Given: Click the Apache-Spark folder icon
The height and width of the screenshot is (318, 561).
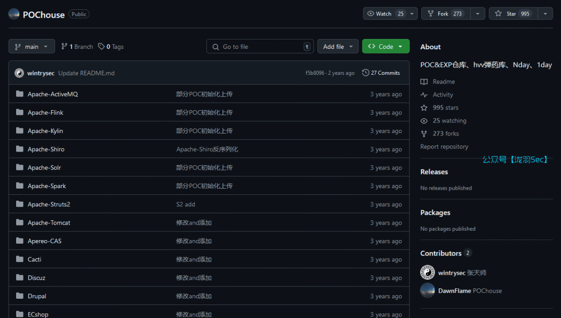Looking at the screenshot, I should pos(20,186).
